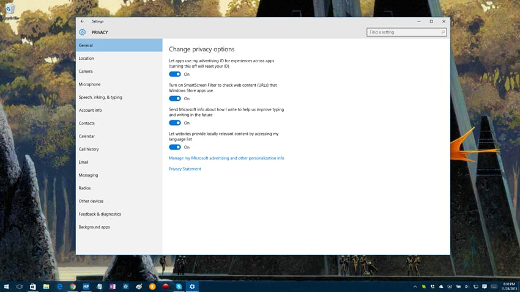Open Other devices privacy settings

pos(119,201)
